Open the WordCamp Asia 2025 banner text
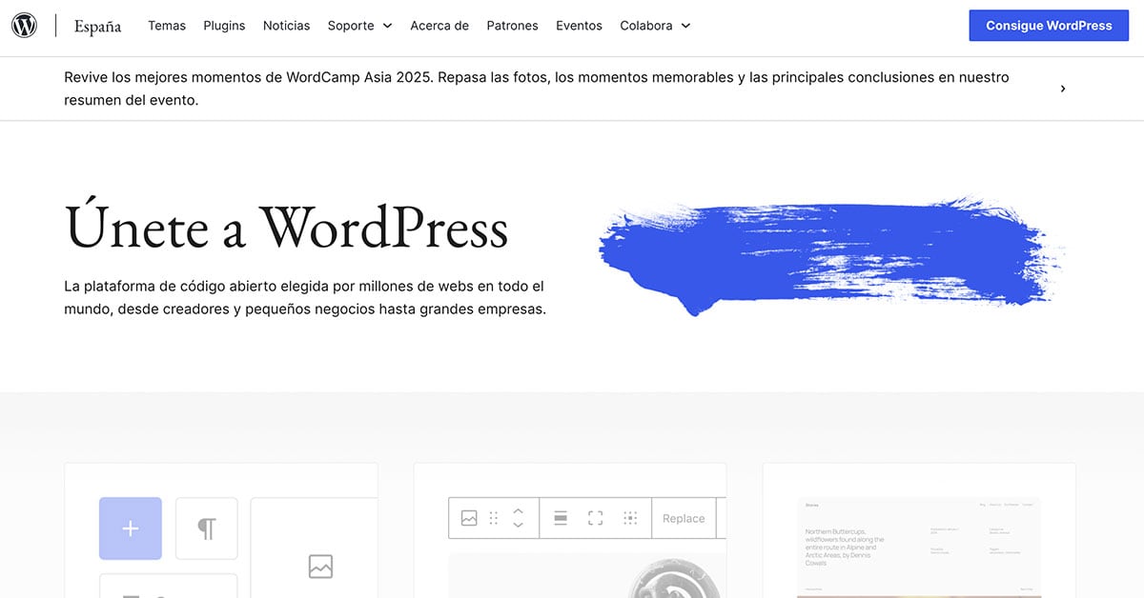Screen dimensions: 1144x598 point(537,89)
